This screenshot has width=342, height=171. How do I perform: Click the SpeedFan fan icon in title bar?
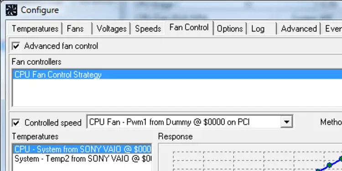click(11, 10)
